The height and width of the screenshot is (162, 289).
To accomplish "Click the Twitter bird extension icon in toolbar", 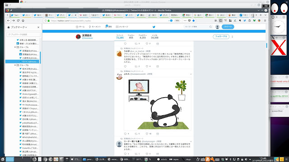I will 245,21.
